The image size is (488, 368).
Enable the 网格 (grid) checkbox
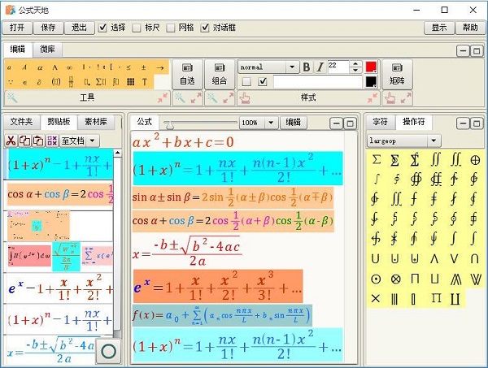(171, 28)
